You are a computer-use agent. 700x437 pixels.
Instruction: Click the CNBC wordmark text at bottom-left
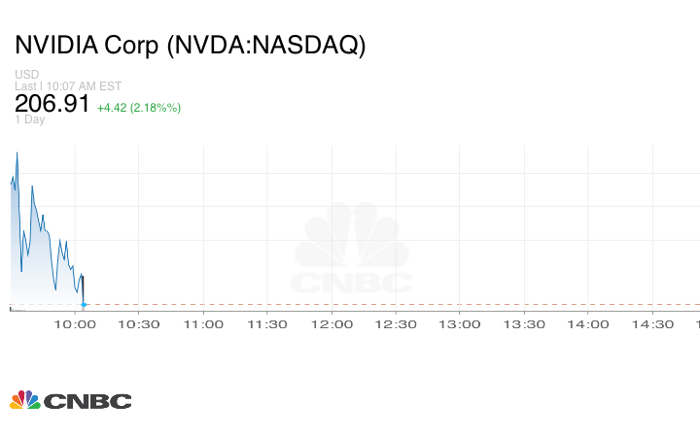(87, 401)
